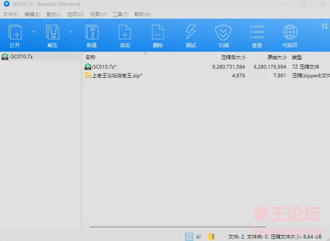Click the 7Z 压缩文件 type cell

[306, 67]
